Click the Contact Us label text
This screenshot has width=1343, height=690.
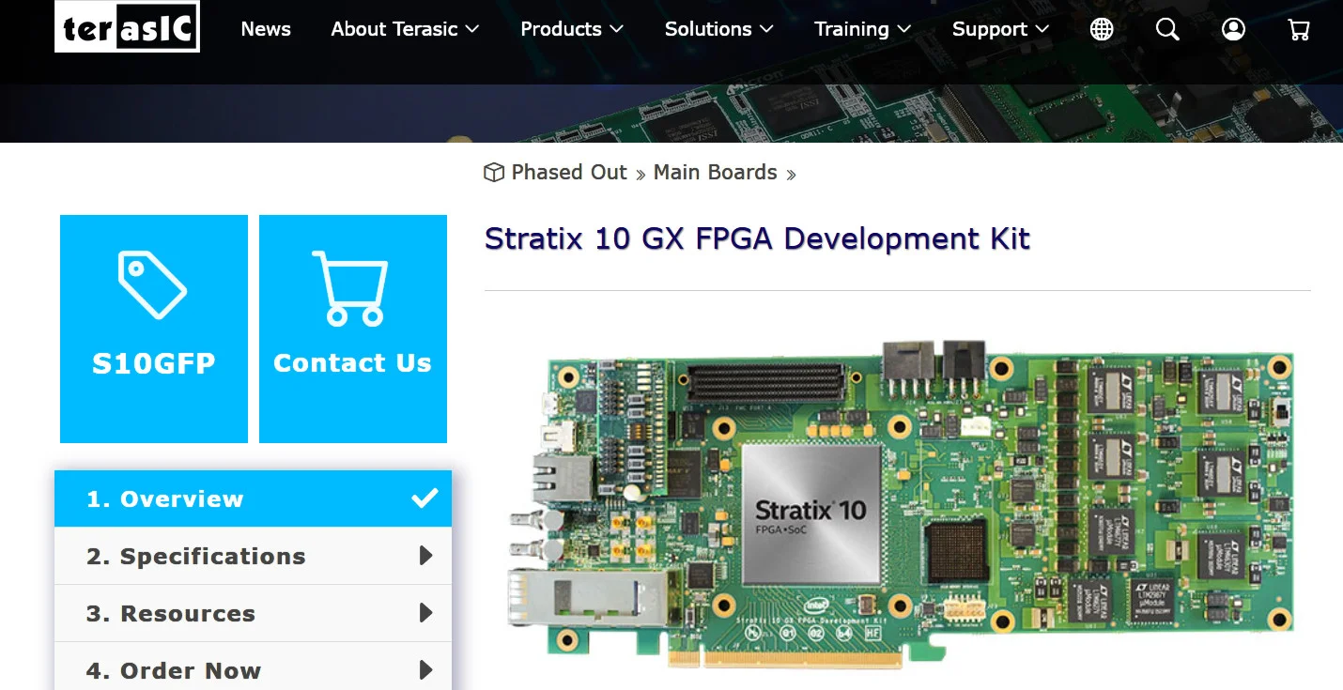(352, 363)
